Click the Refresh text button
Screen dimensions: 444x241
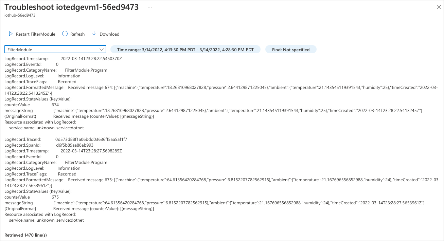click(77, 34)
